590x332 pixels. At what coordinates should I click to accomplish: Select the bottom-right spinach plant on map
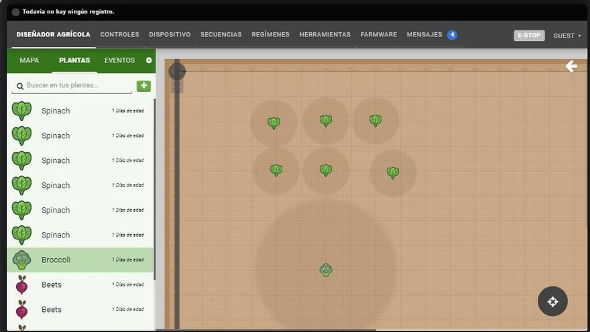393,172
